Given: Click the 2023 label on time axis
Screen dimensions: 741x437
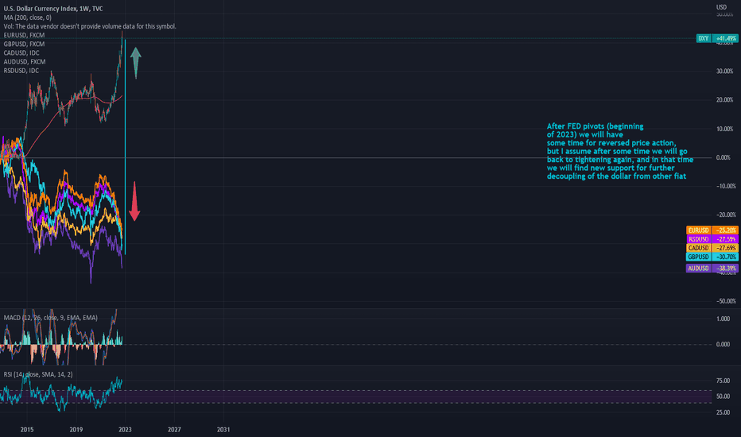Looking at the screenshot, I should [126, 429].
